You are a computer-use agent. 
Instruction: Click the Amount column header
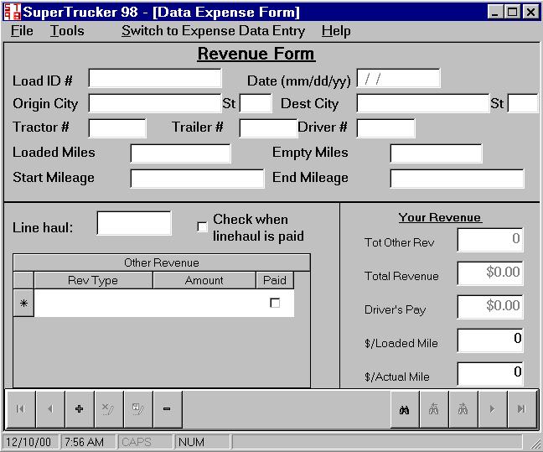204,280
